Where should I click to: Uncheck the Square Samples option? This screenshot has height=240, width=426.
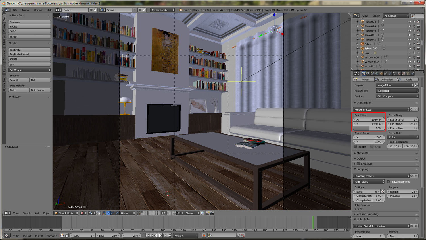click(389, 181)
